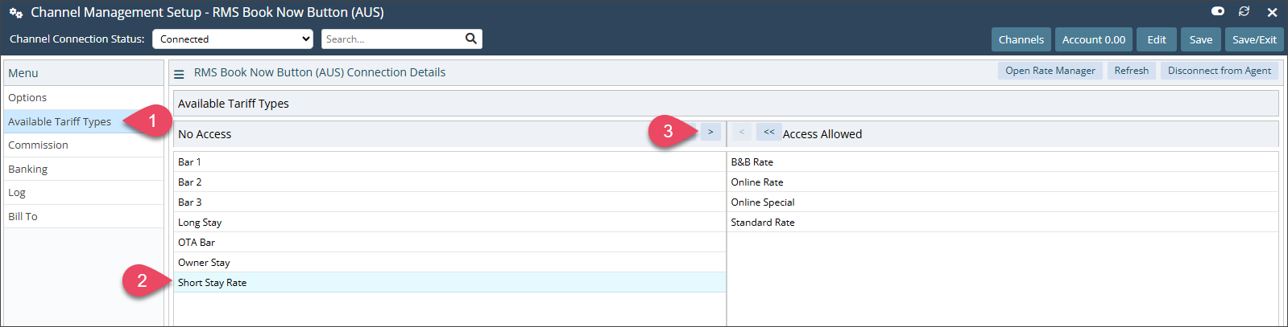Toggle the switch icon in title bar
Image resolution: width=1288 pixels, height=327 pixels.
pyautogui.click(x=1218, y=11)
